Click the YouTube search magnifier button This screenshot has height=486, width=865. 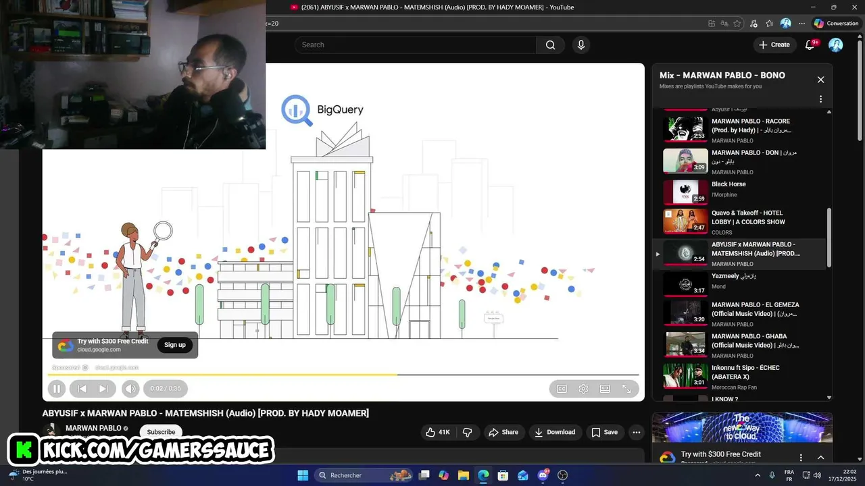point(551,45)
